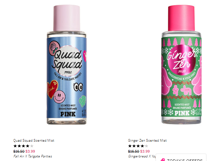Viewport: 222px width, 161px height.
Task: View Ginger Zen star rating reviews
Action: (x=138, y=146)
